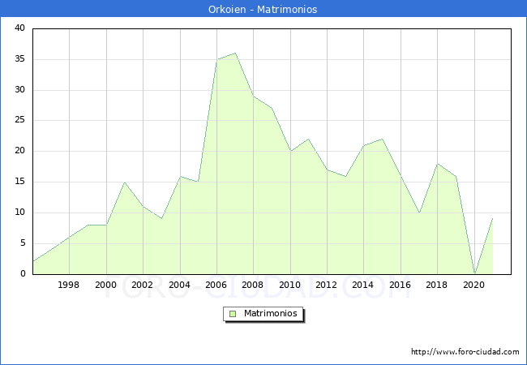Open the foro-ciudad.com URL link

pos(465,352)
